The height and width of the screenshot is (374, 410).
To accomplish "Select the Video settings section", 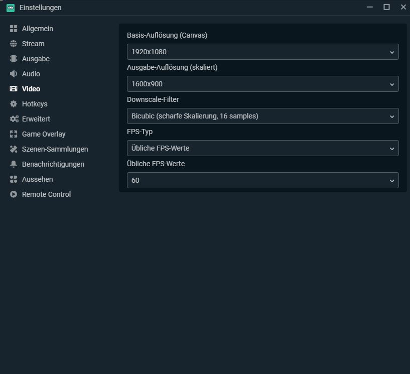I will [31, 89].
